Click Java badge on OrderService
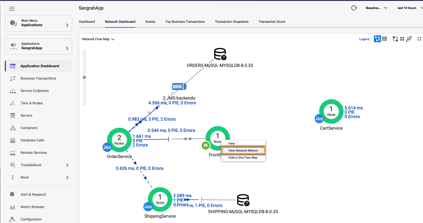The image size is (423, 223). [107, 147]
